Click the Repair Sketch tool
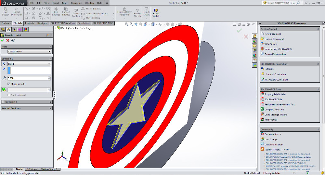Image resolution: width=325 pixels, height=175 pixels. coord(137,13)
